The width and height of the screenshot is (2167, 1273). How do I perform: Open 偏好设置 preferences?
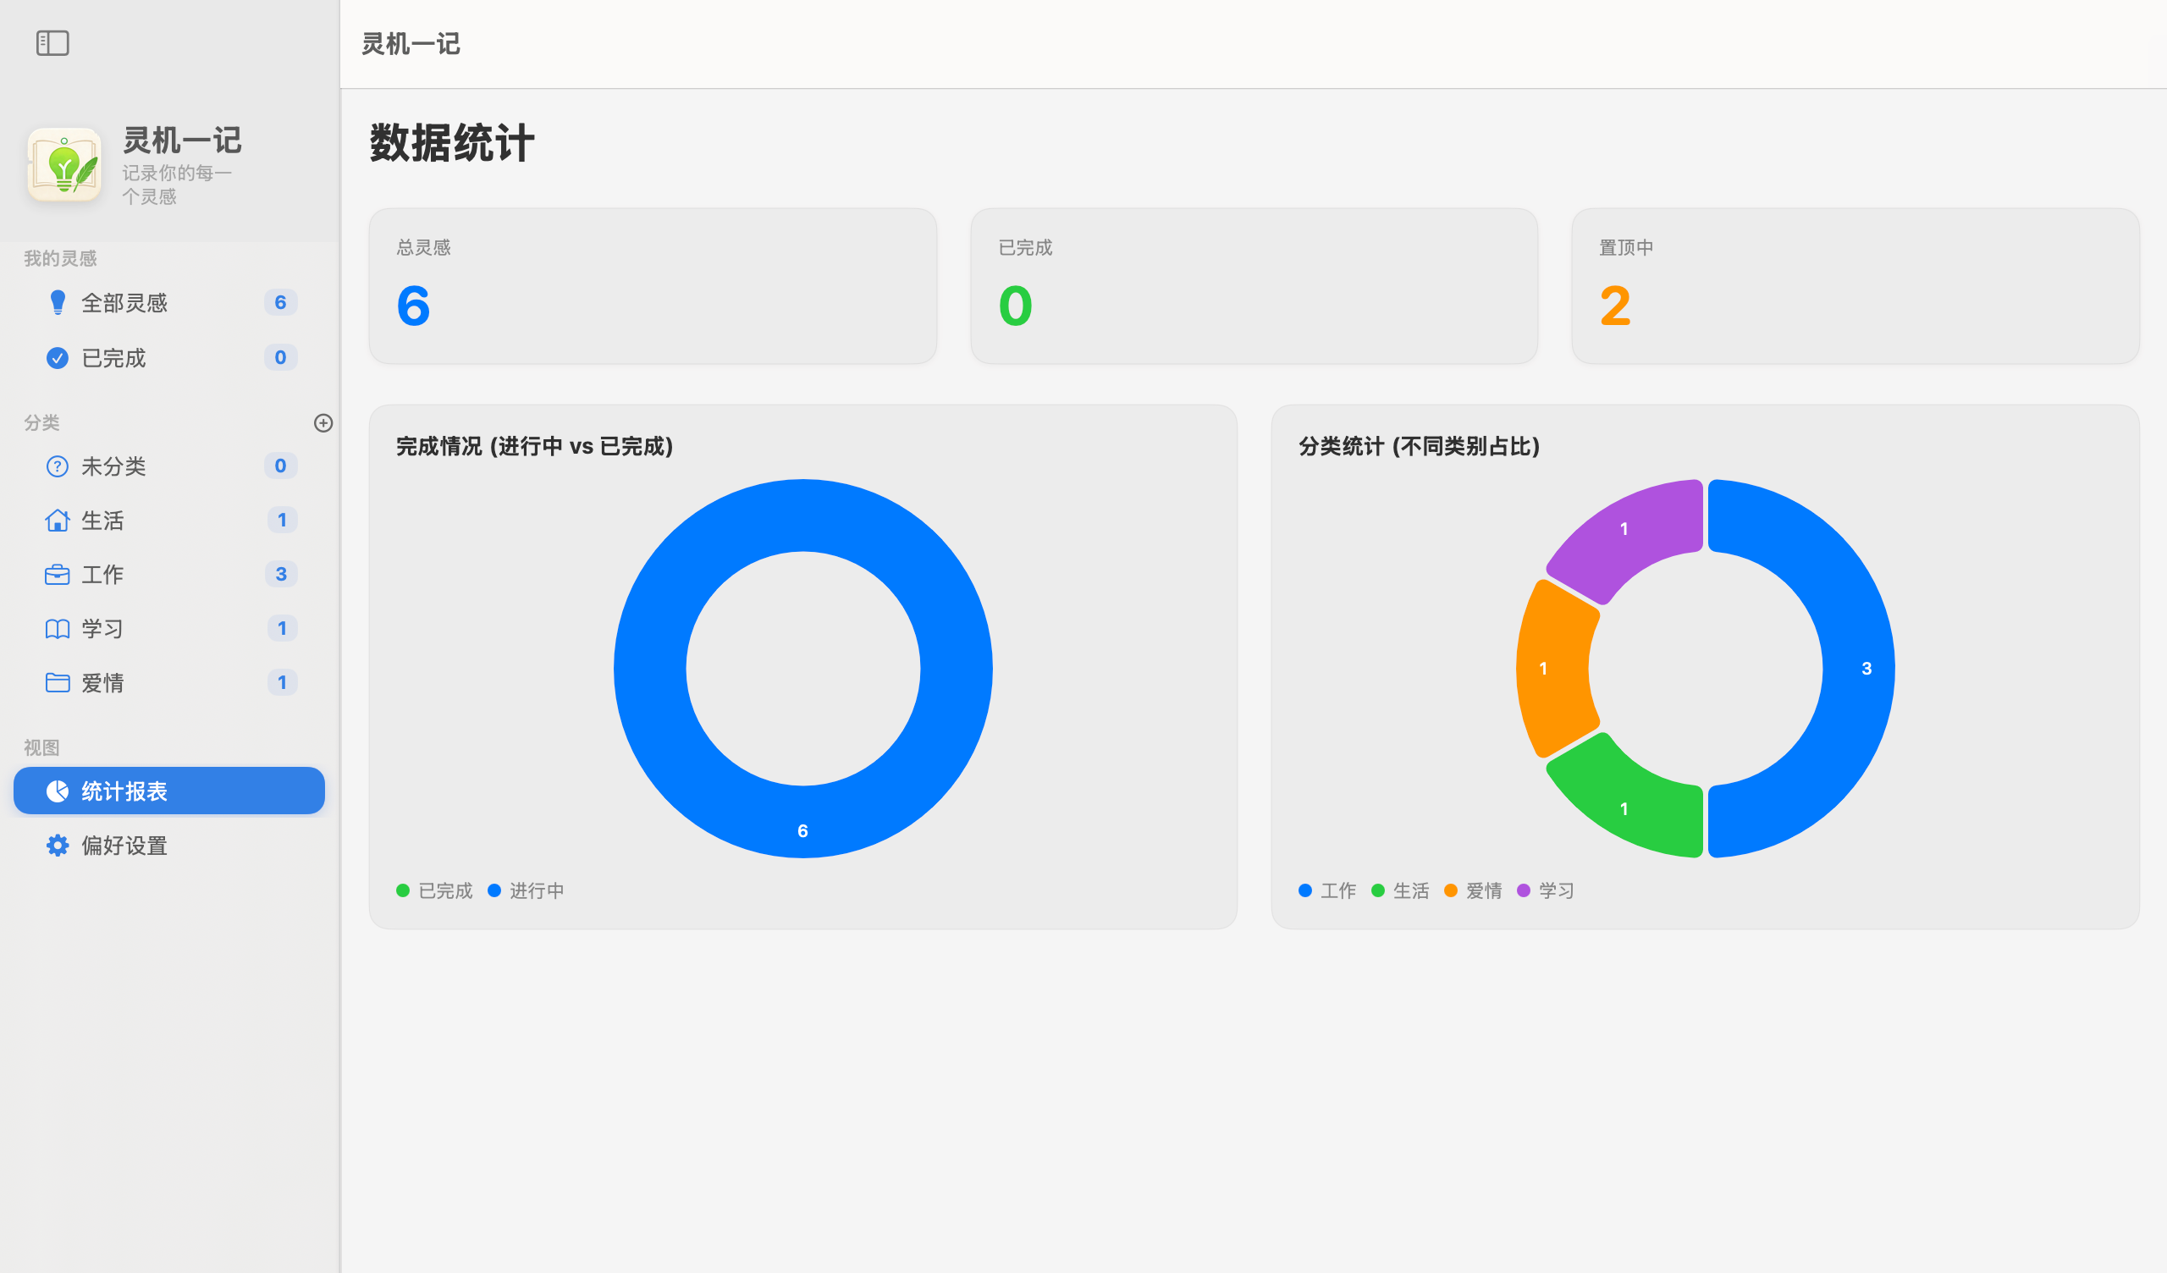pos(124,846)
